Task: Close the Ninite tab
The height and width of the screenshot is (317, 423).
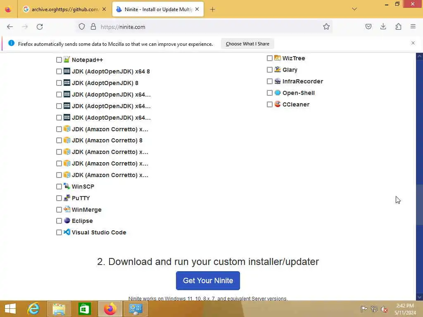Action: tap(197, 9)
